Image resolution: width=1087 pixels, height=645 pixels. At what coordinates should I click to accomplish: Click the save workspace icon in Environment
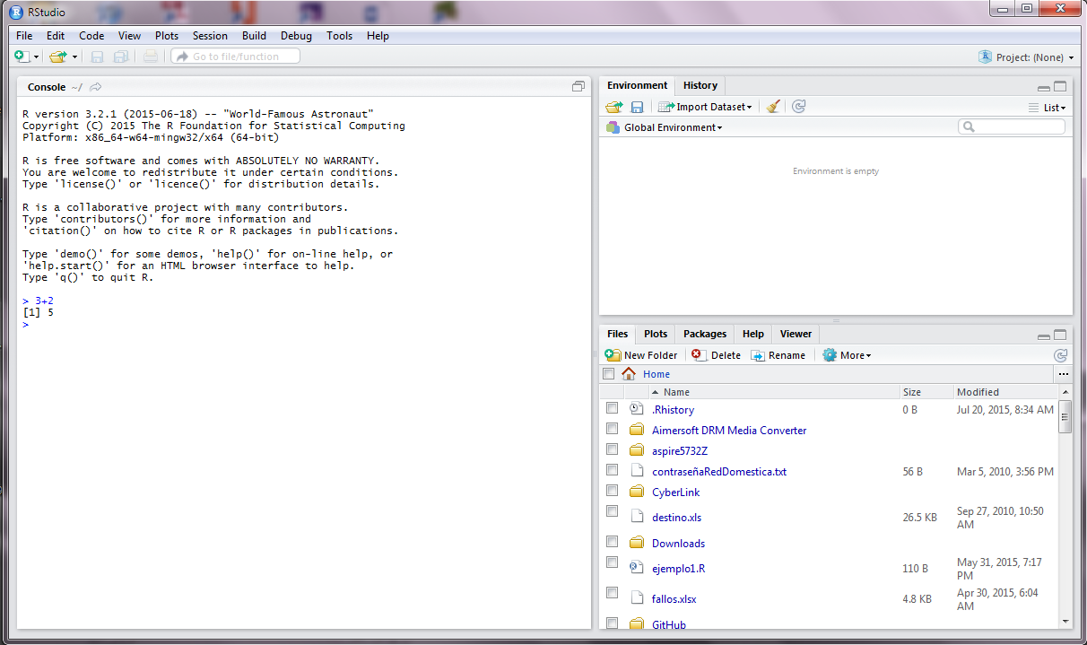click(637, 107)
